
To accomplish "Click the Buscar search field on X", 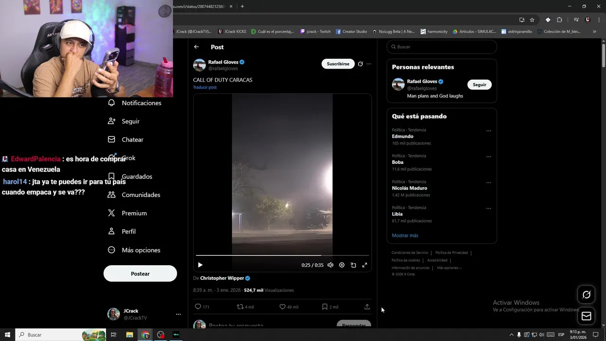I will point(442,47).
